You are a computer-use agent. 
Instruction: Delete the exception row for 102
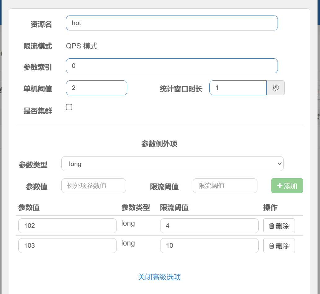(x=279, y=226)
